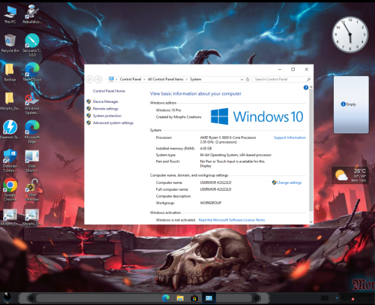375x305 pixels.
Task: Click Change settings for computer name
Action: point(289,183)
